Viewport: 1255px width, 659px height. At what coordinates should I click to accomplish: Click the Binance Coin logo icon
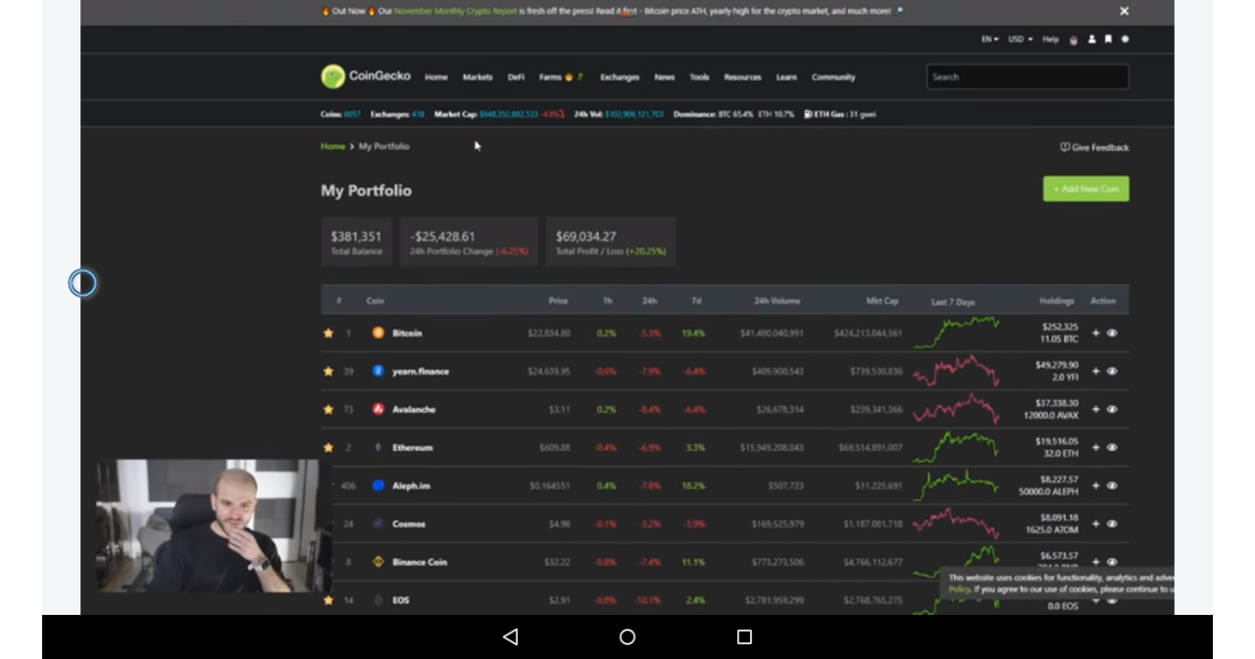378,562
